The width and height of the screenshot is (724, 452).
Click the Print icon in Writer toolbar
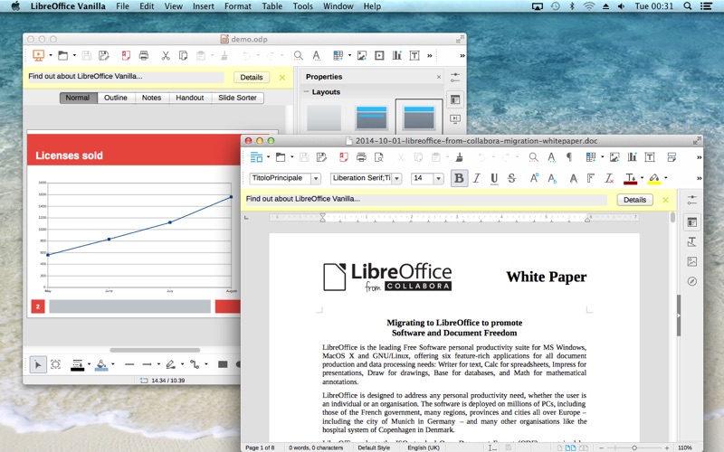coord(361,157)
